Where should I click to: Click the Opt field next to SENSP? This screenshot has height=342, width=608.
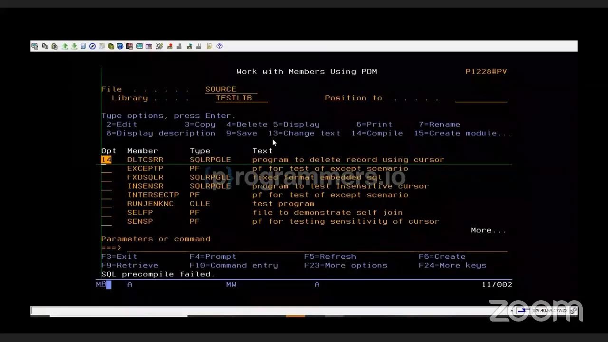[106, 221]
